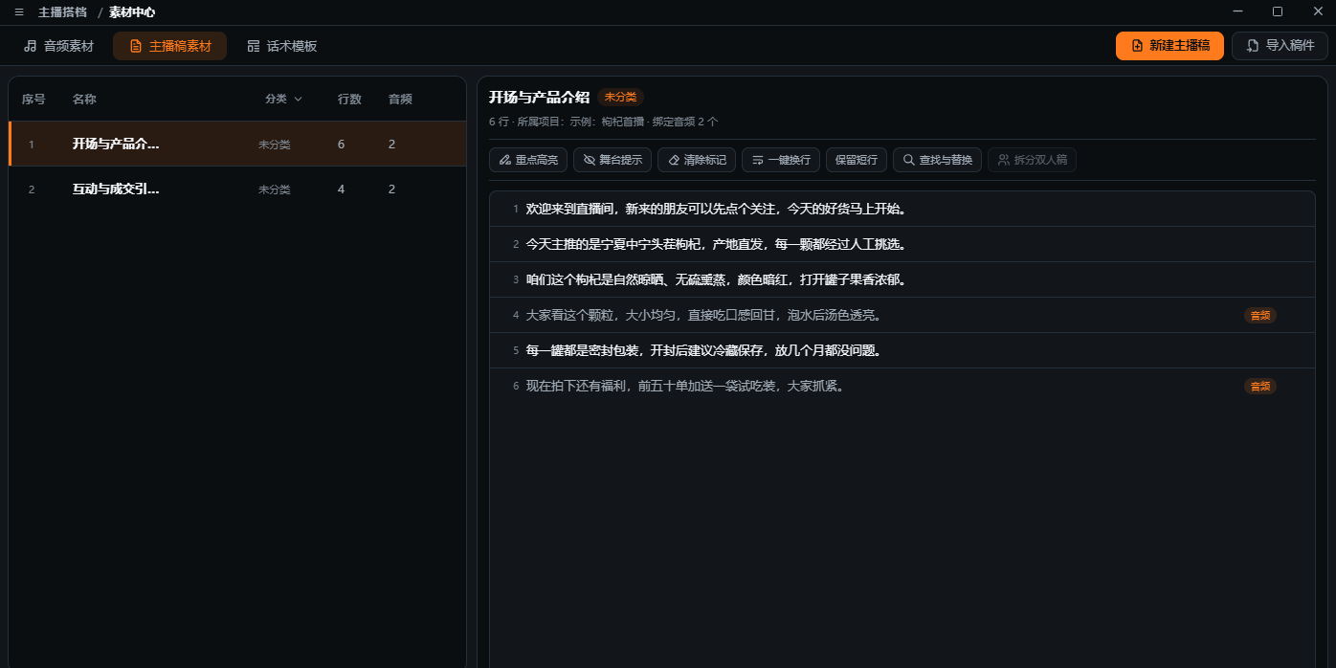The height and width of the screenshot is (668, 1336).
Task: Open the hamburger menu icon
Action: tap(19, 12)
